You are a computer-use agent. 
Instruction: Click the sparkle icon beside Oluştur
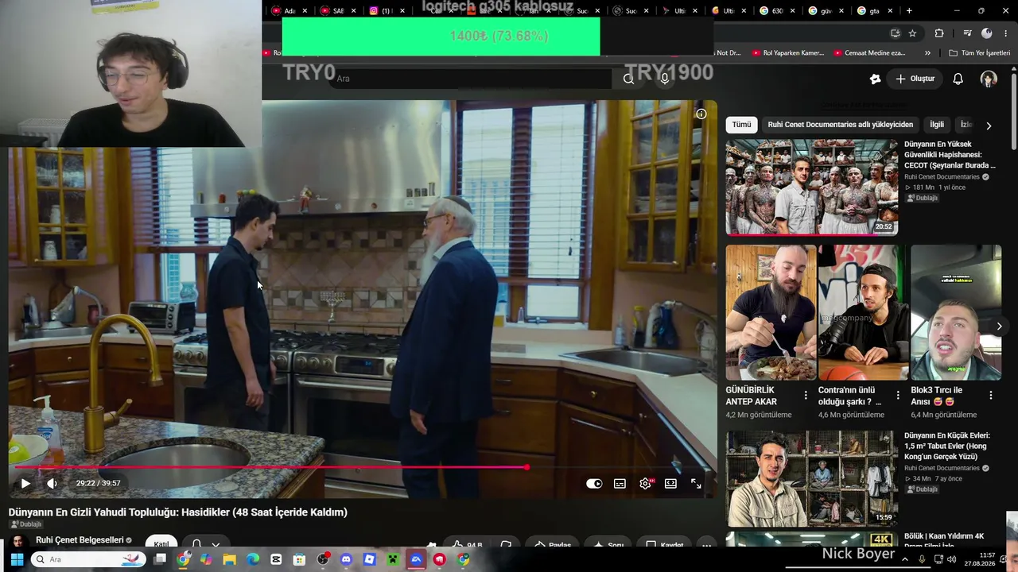(876, 79)
